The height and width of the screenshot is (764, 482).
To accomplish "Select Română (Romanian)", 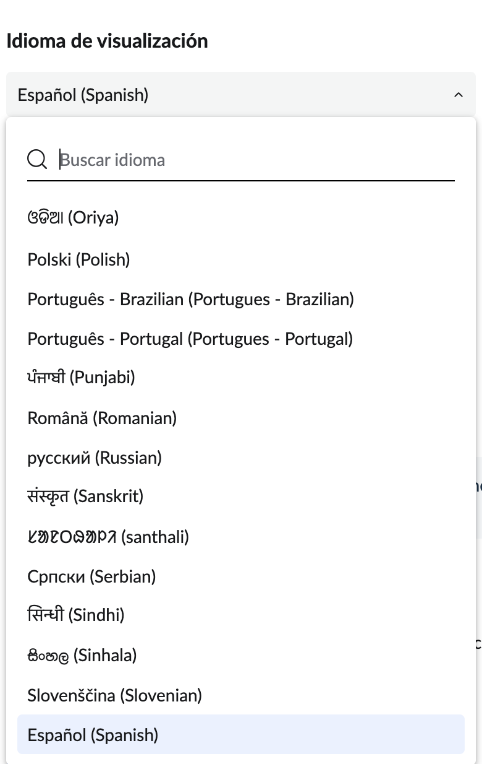I will pos(102,418).
